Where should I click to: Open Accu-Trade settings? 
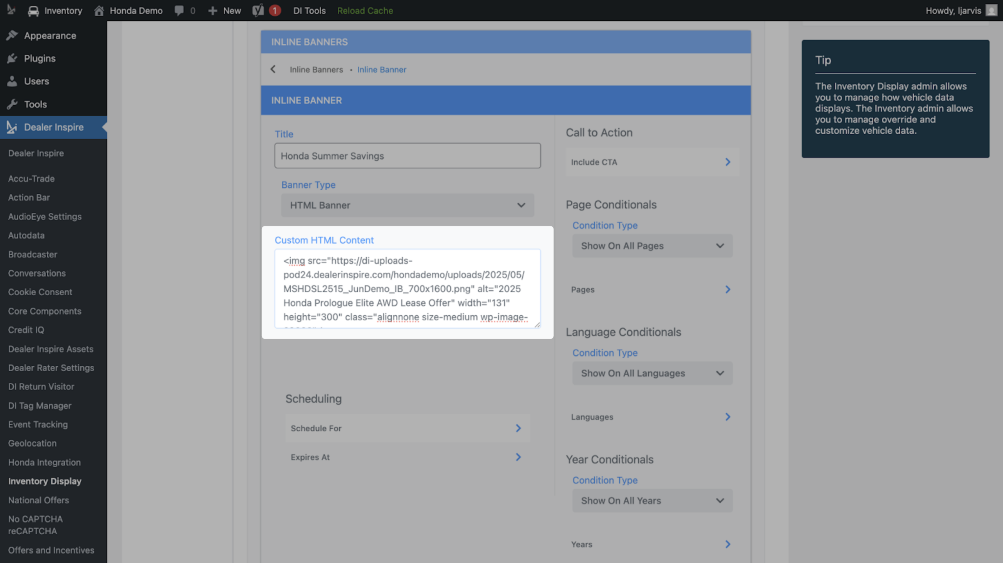31,179
